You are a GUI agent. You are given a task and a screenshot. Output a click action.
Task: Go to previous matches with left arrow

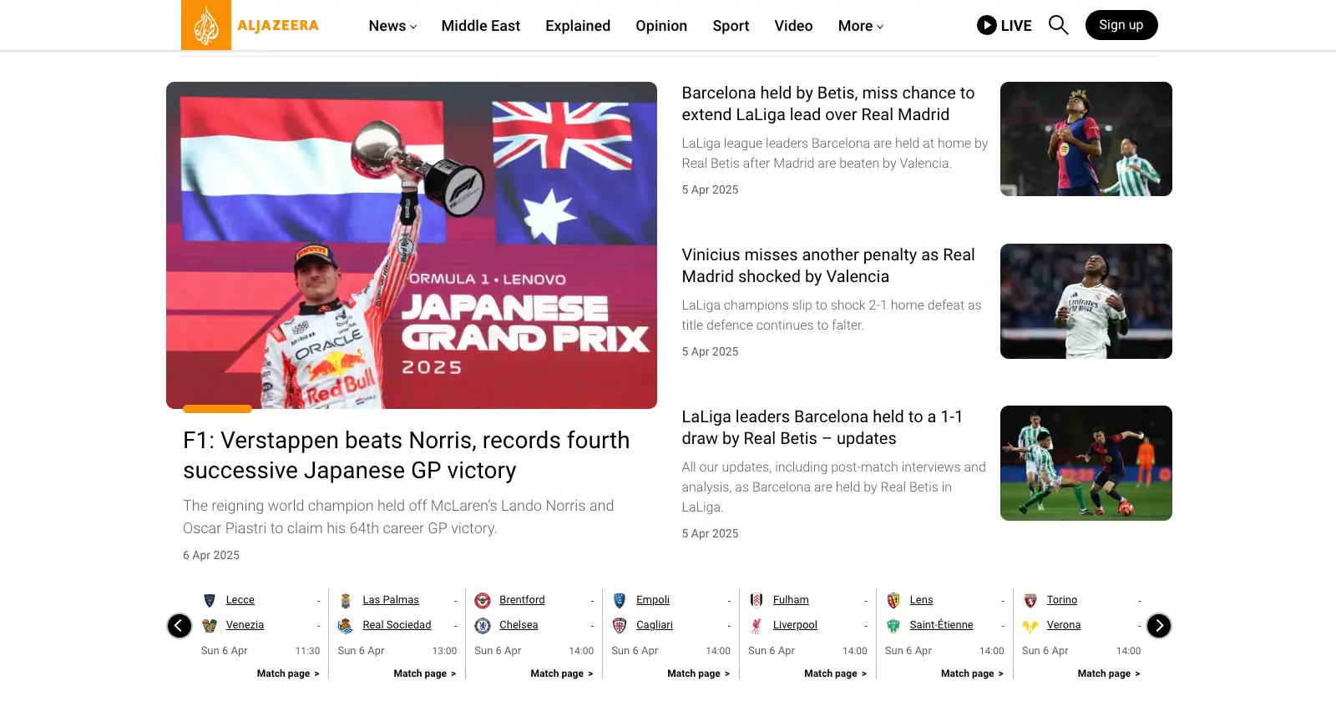coord(180,626)
